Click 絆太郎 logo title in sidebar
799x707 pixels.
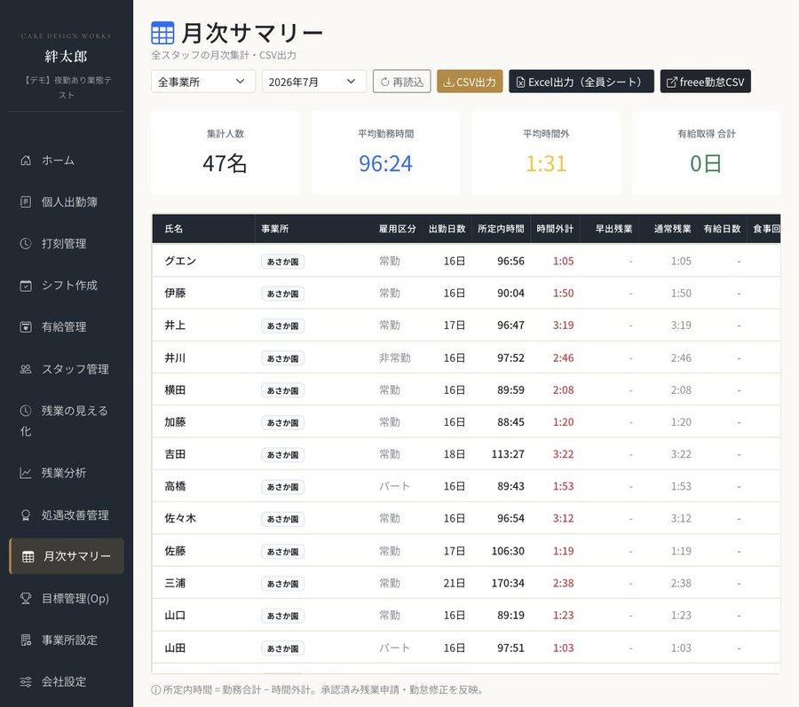(x=66, y=57)
